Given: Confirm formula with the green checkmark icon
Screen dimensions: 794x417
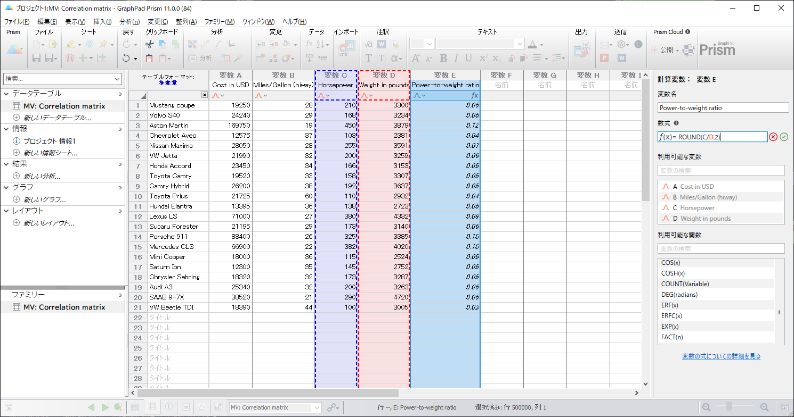Looking at the screenshot, I should pos(784,137).
